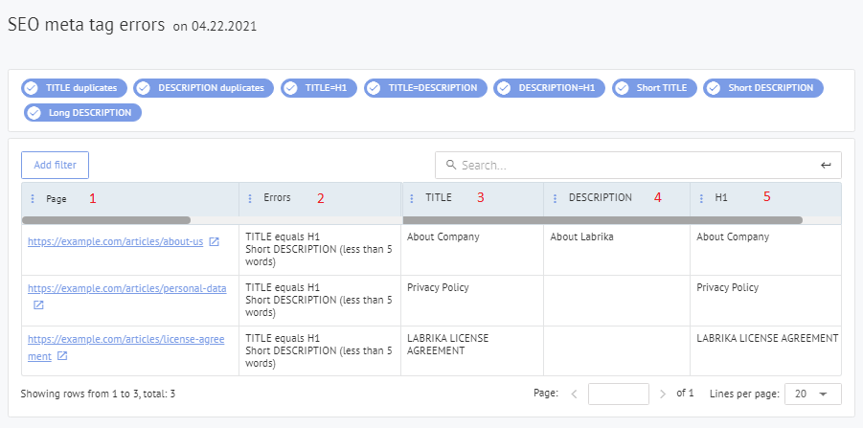This screenshot has width=863, height=428.
Task: Submit search with the enter arrow icon
Action: 826,166
